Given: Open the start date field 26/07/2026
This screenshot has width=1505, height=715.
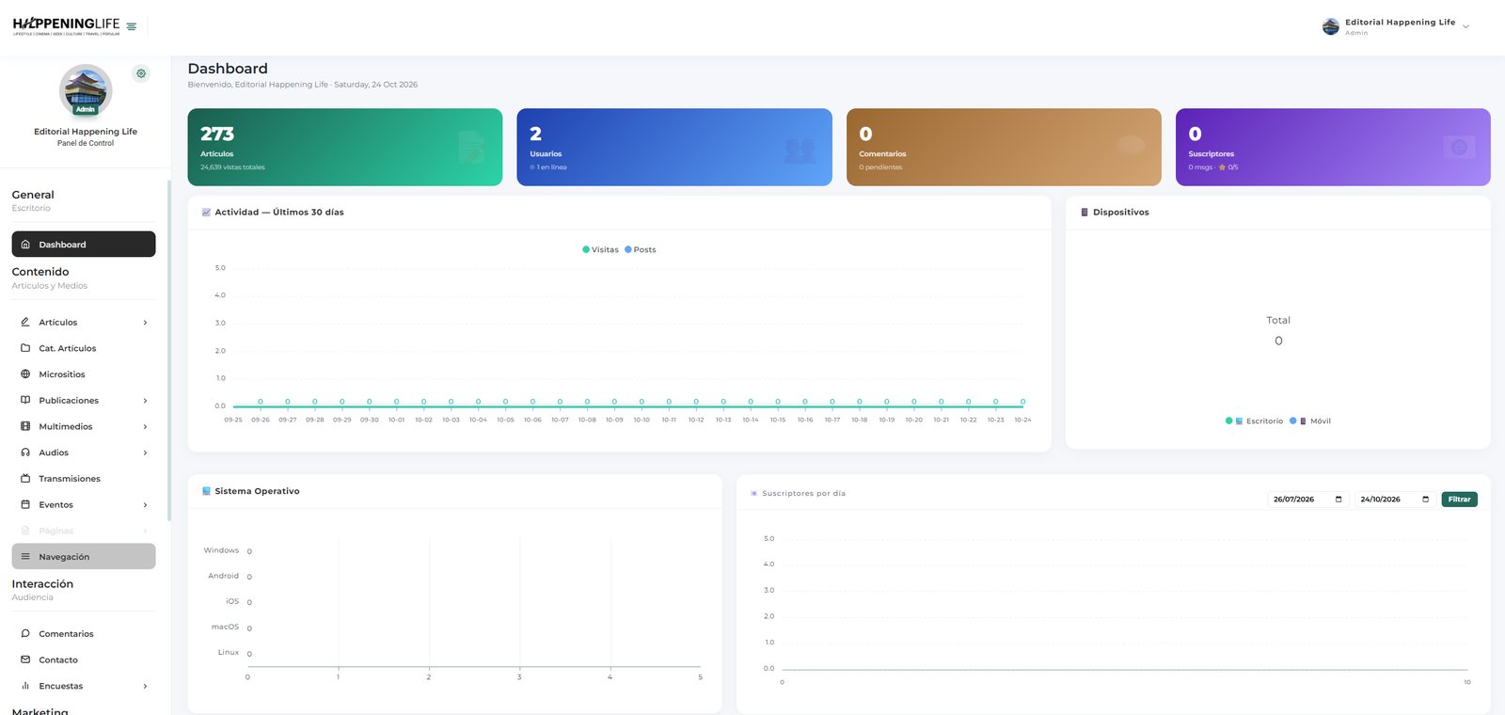Looking at the screenshot, I should (1307, 499).
